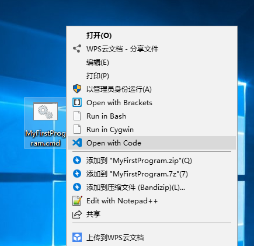Add file to "MyFirstProgram.7z"(7)
This screenshot has width=254, height=246.
(152, 174)
